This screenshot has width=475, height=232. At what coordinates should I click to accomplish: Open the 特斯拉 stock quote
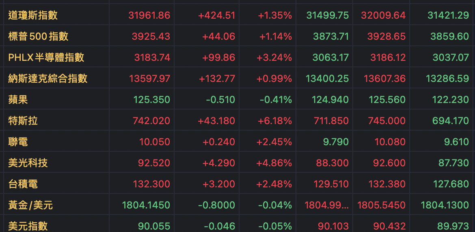click(23, 121)
